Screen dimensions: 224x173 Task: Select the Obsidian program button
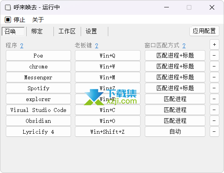38,121
